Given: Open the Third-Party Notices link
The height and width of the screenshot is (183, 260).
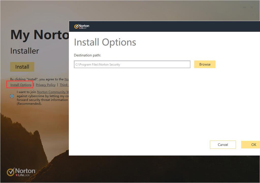Looking at the screenshot, I should [x=64, y=85].
